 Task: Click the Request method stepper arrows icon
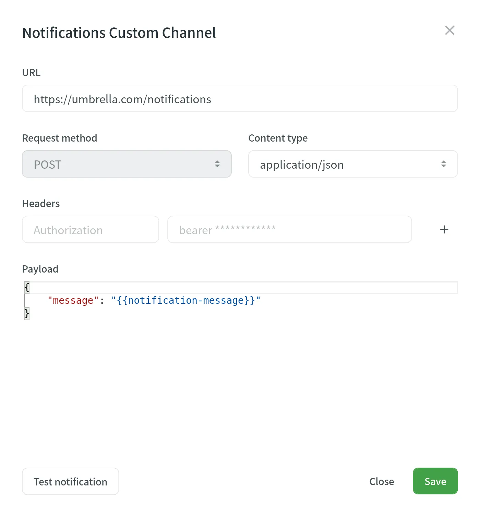[x=217, y=164]
